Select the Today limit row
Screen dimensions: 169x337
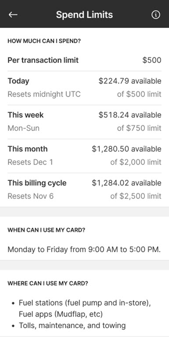84,88
